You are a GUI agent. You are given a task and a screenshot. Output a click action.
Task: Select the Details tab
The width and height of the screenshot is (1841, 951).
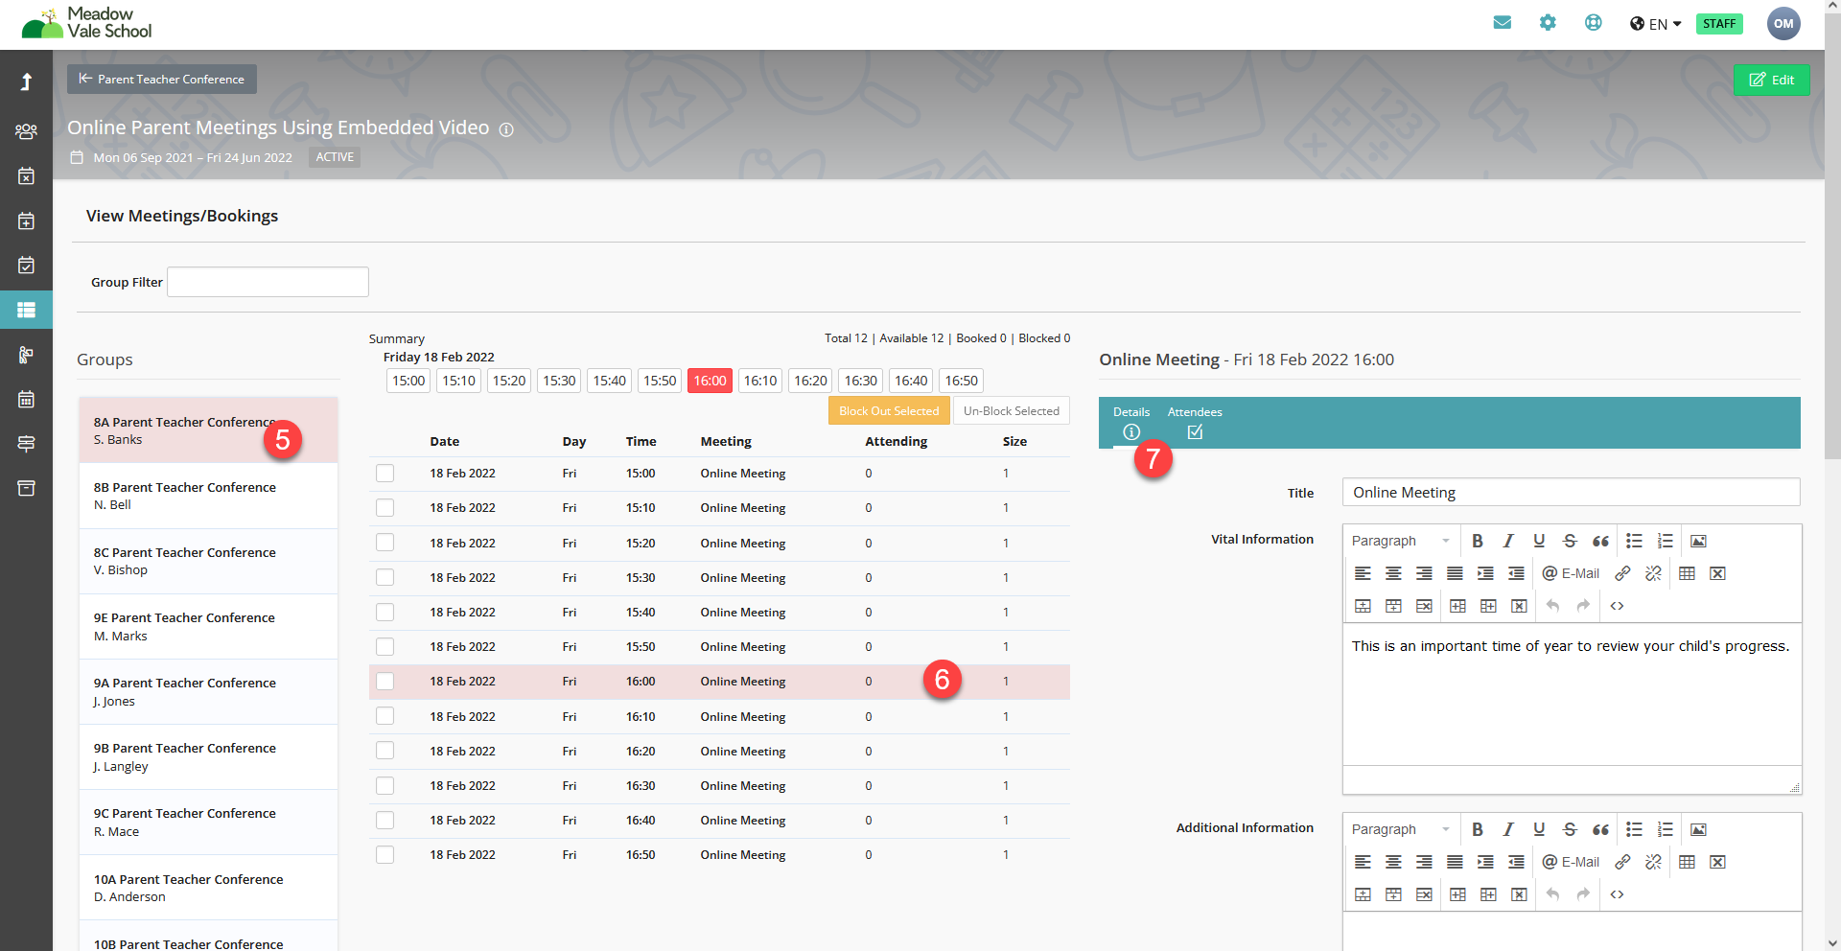point(1131,422)
